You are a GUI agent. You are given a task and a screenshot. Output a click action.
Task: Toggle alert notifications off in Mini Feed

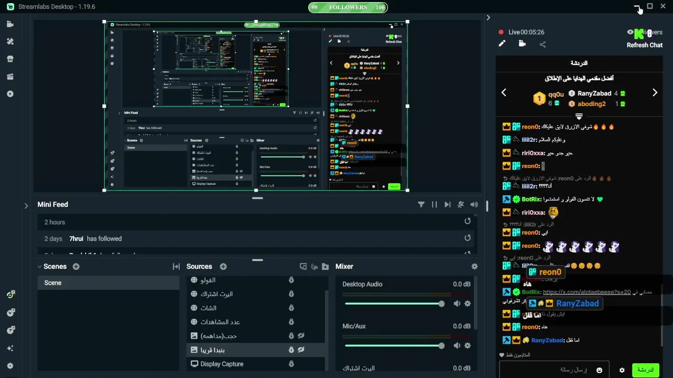(x=461, y=205)
